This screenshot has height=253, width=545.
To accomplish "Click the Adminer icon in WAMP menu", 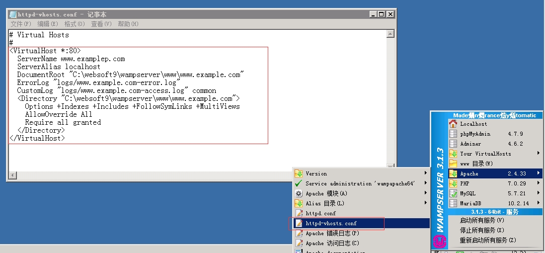I will [453, 144].
